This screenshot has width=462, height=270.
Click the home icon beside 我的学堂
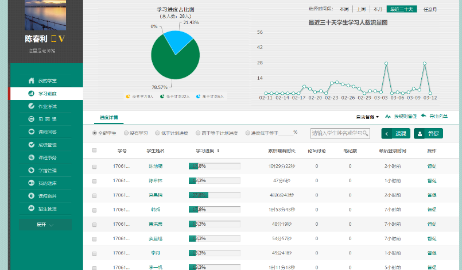(x=32, y=80)
